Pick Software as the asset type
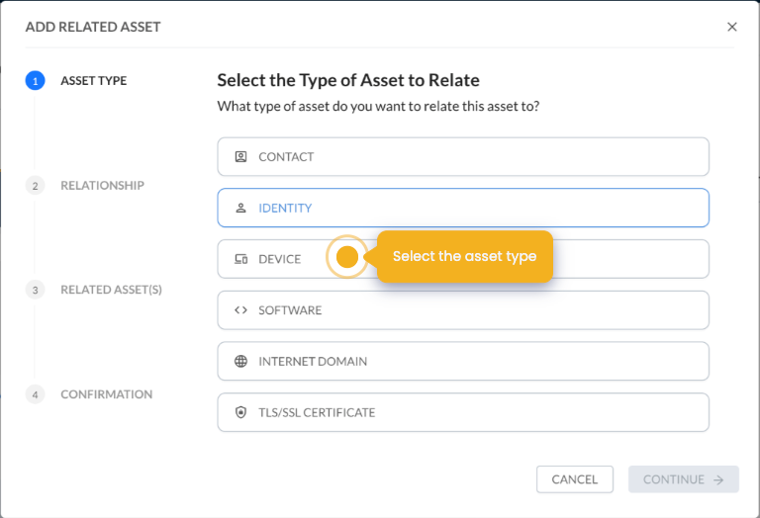The height and width of the screenshot is (518, 760). (462, 310)
